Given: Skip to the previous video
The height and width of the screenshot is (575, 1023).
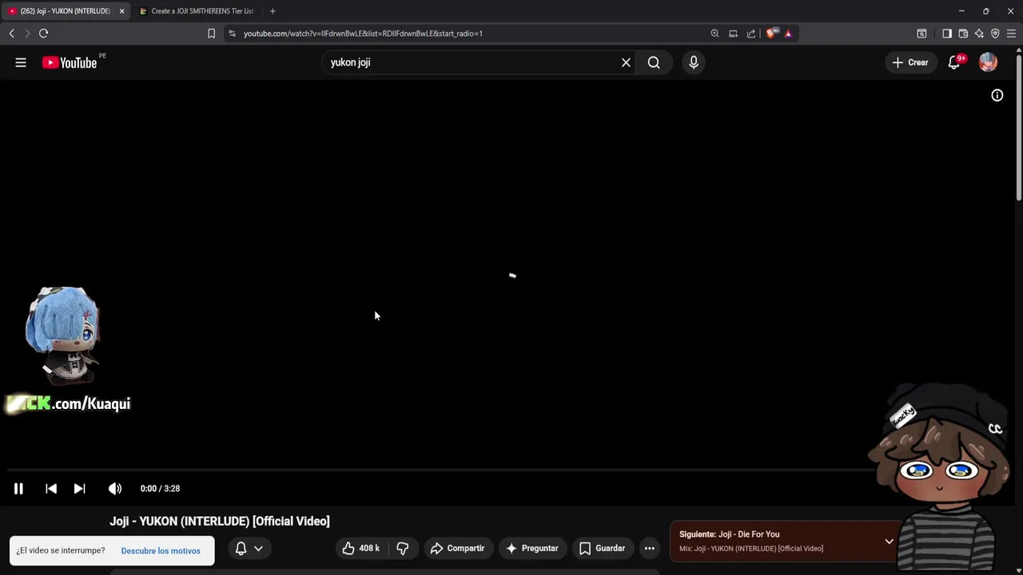Looking at the screenshot, I should (x=51, y=489).
